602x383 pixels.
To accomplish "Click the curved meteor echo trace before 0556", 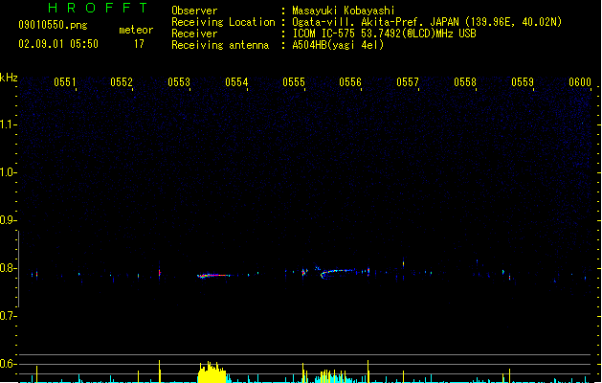I will (x=337, y=272).
